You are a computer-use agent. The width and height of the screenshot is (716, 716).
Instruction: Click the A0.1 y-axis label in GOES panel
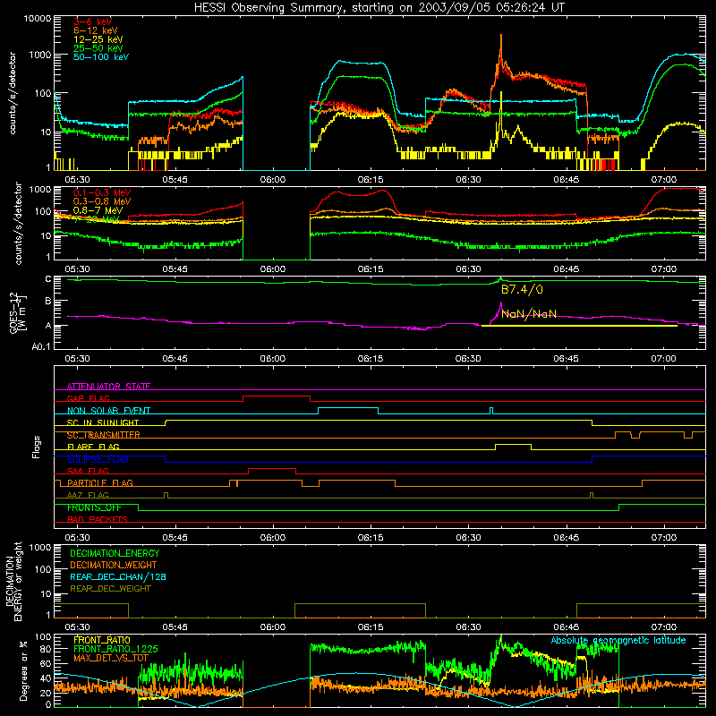(x=41, y=347)
